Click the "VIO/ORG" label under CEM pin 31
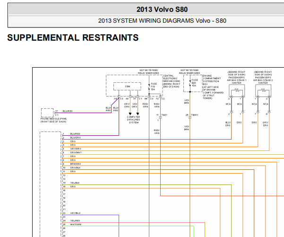The width and height of the screenshot is (284, 237). [x=135, y=105]
